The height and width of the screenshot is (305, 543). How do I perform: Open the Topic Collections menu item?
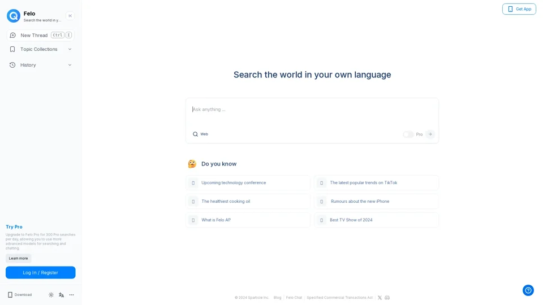click(x=41, y=49)
